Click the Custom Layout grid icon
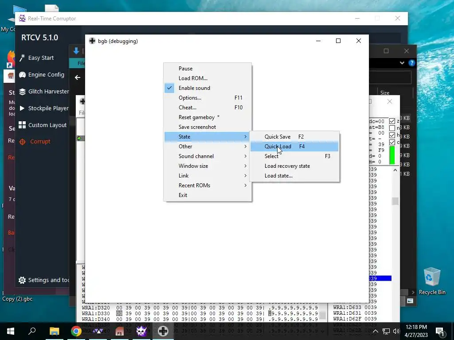Viewport: 454px width, 340px height. tap(22, 125)
